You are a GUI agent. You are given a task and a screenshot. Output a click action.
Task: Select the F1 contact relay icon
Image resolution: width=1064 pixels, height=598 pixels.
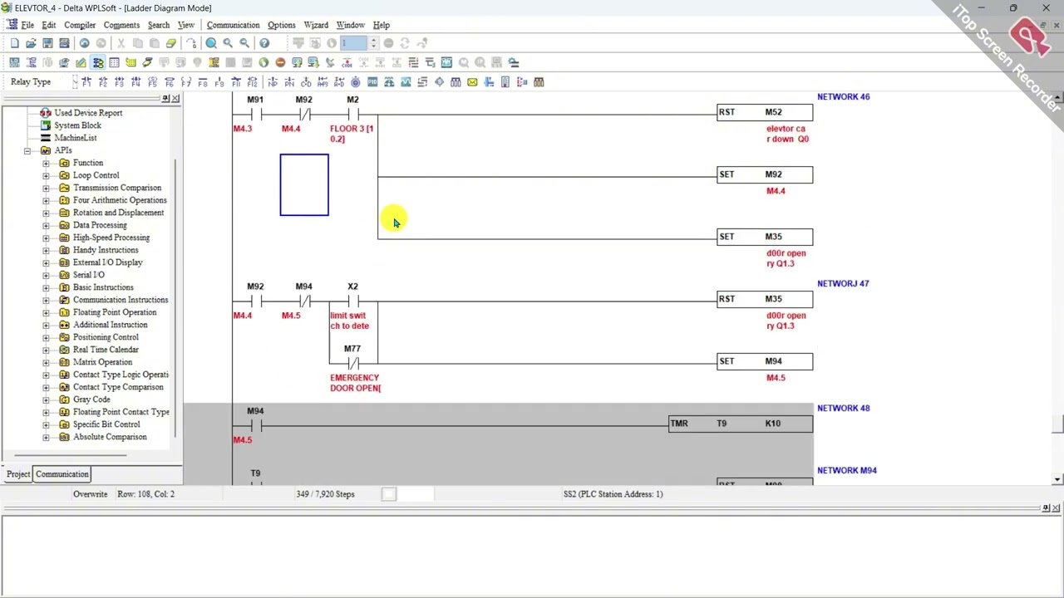86,82
